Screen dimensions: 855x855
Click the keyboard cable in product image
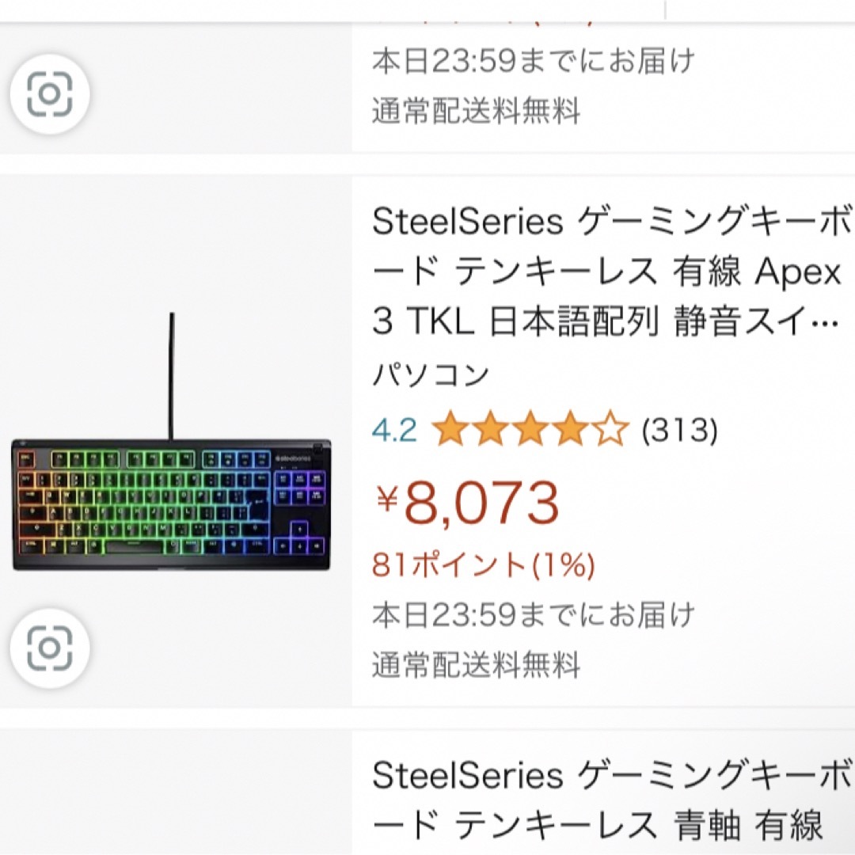(172, 376)
